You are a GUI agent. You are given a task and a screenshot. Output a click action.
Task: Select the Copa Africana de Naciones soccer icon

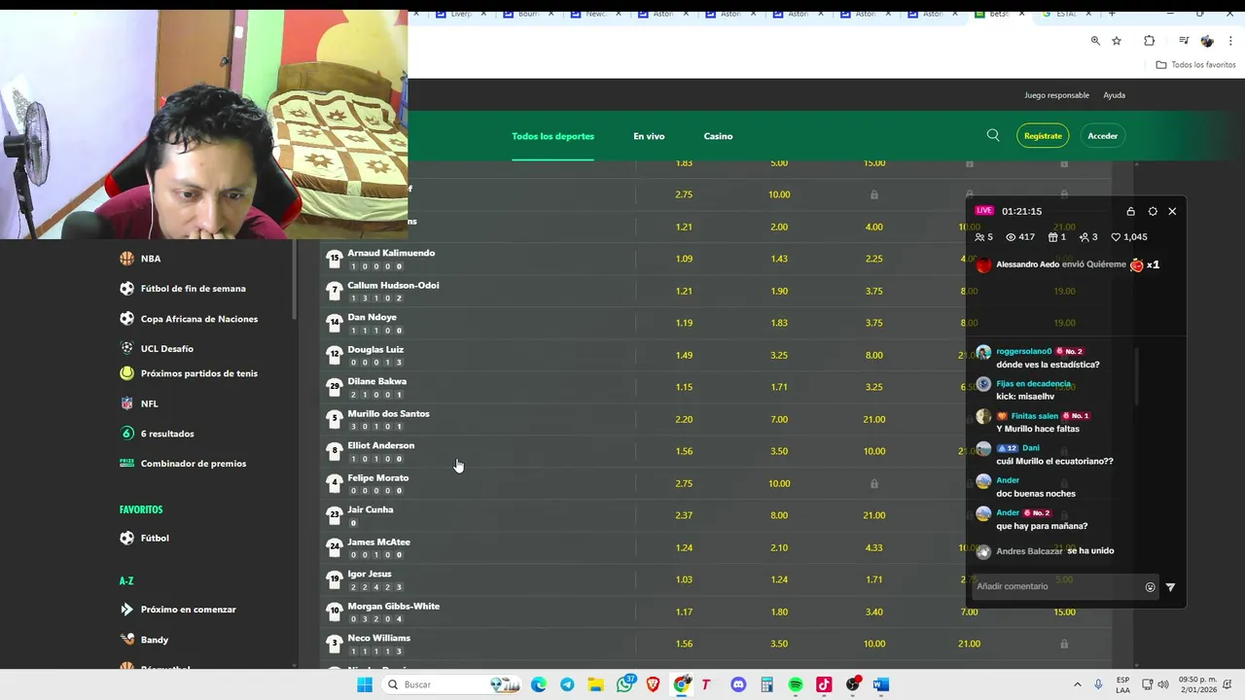(x=126, y=319)
